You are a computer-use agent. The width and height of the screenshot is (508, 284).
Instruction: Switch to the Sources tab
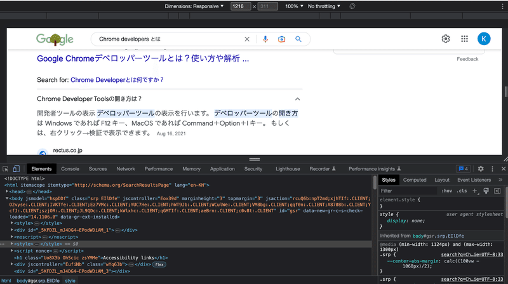pyautogui.click(x=98, y=169)
